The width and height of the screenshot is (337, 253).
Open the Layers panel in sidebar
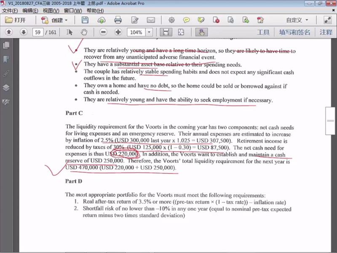point(6,88)
